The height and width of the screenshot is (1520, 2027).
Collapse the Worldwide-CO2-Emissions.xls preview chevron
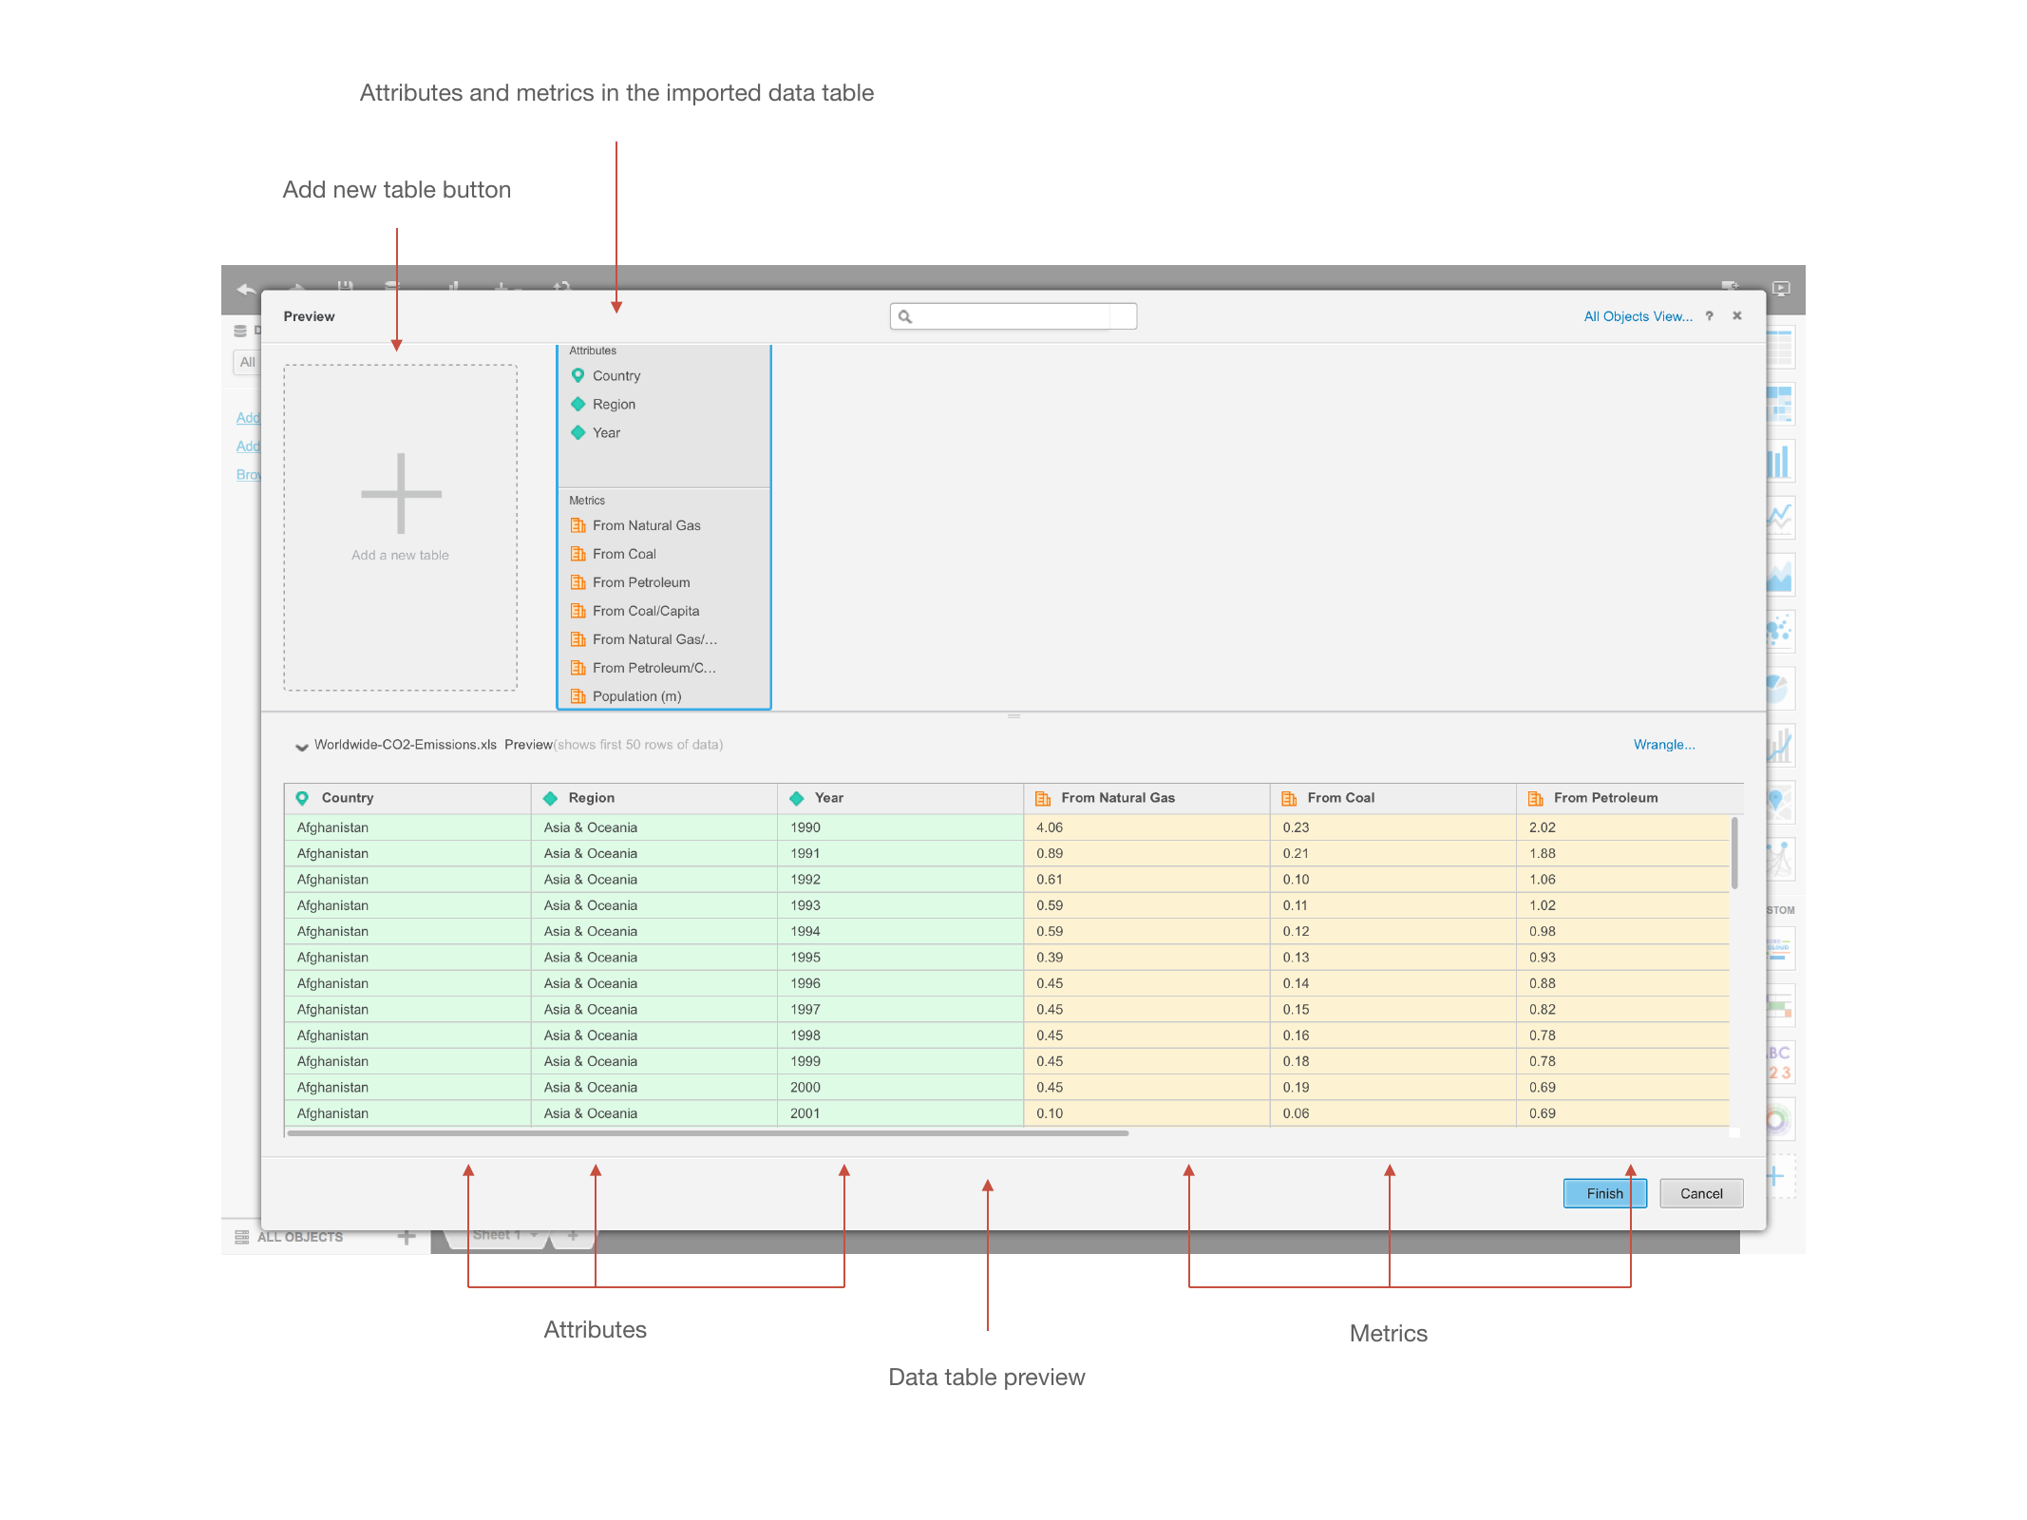point(301,746)
